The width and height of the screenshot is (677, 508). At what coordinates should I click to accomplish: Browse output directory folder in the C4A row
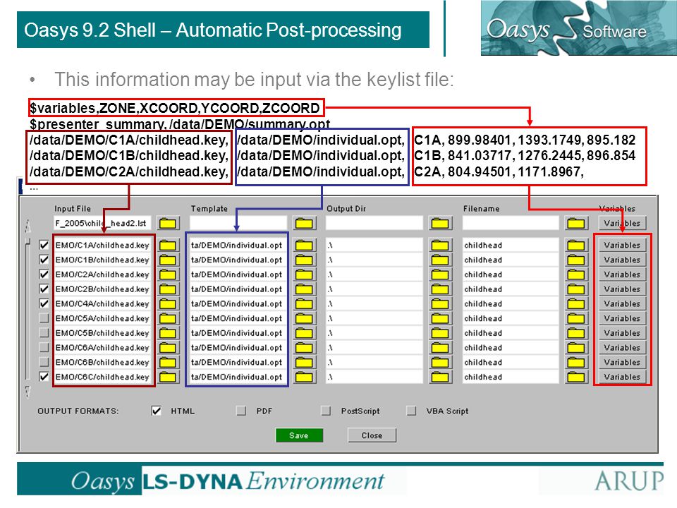coord(440,304)
